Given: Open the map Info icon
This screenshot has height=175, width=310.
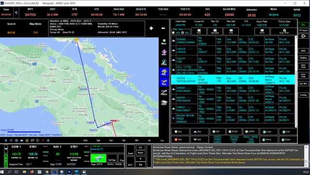Looking at the screenshot, I should tap(164, 52).
